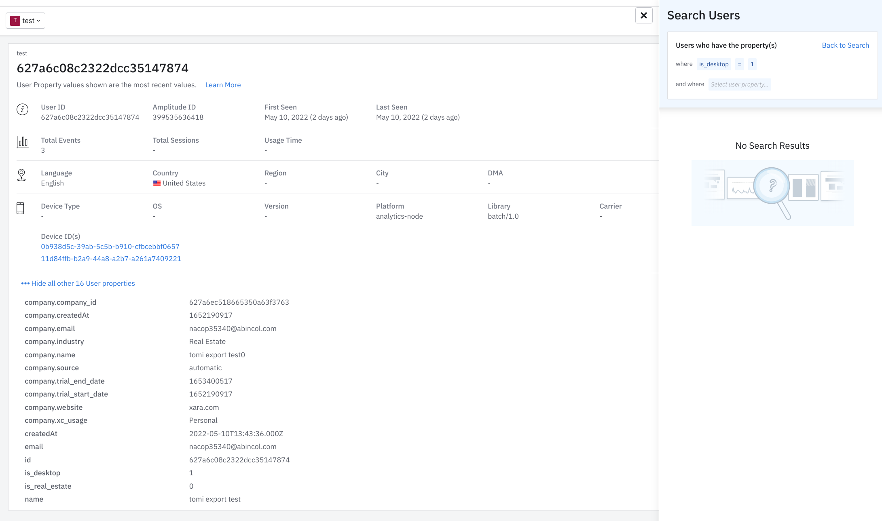Open device ID starting with 0b938d5c
This screenshot has width=882, height=521.
click(x=110, y=247)
